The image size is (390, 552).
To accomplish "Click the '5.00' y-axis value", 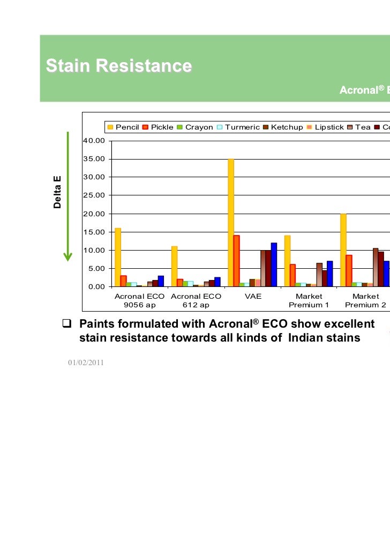I will pyautogui.click(x=96, y=269).
